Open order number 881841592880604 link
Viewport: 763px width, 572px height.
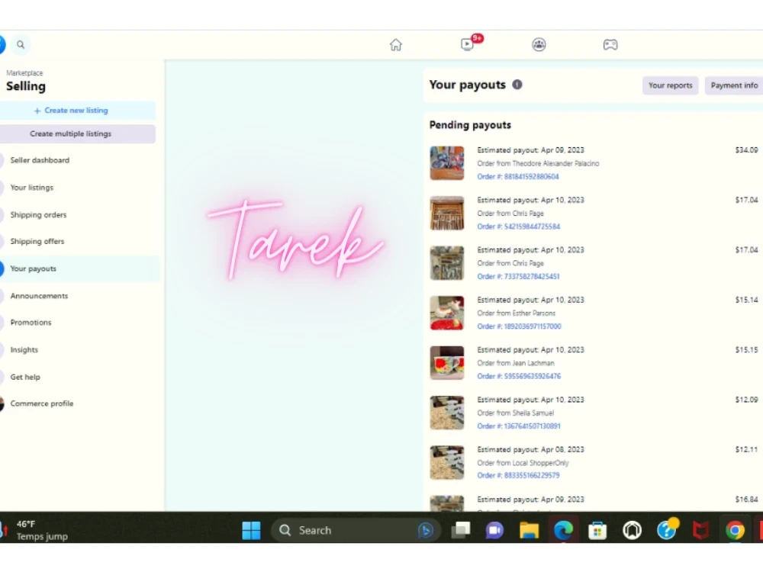(518, 177)
